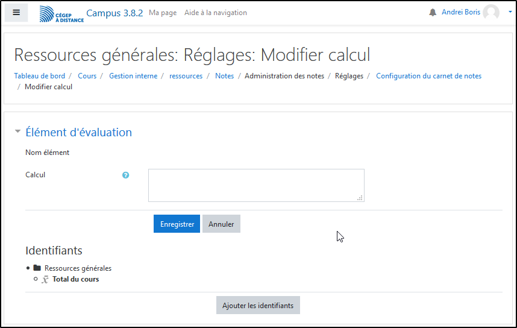Viewport: 517px width, 328px height.
Task: Open Gestion interne breadcrumb link
Action: (x=133, y=76)
